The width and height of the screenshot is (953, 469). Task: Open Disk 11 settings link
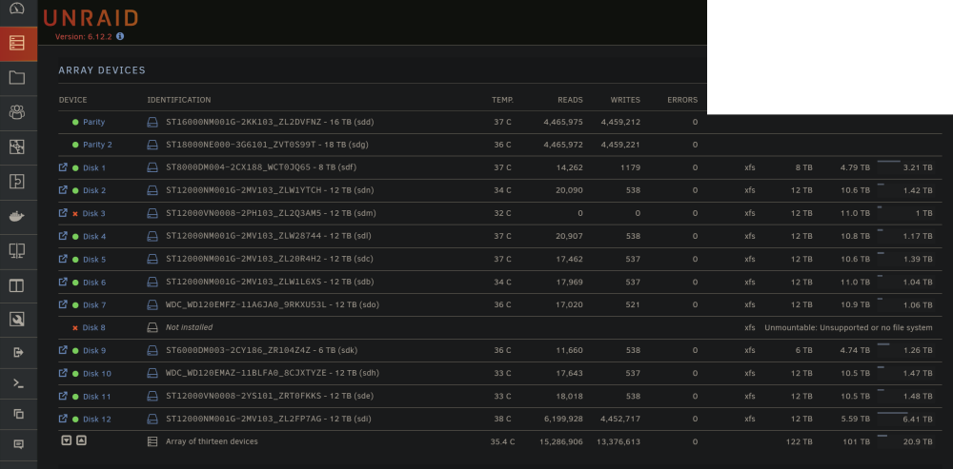96,397
